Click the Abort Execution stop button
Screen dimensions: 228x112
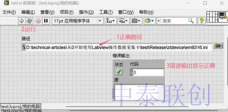click(x=38, y=21)
